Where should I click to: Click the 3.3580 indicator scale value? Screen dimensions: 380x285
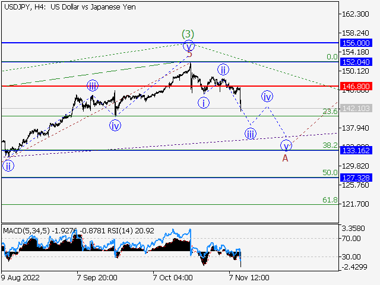point(353,229)
